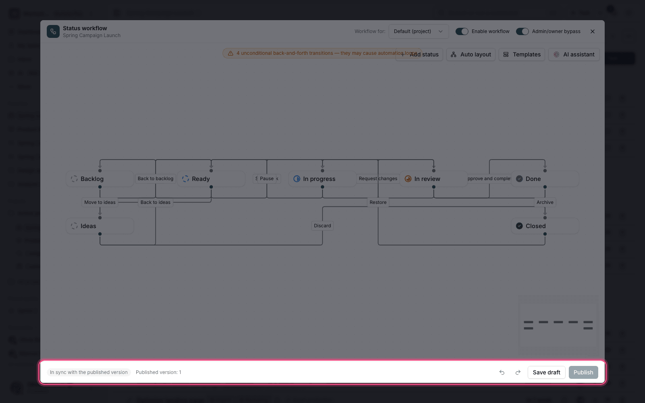Click the Publish button

coord(583,372)
